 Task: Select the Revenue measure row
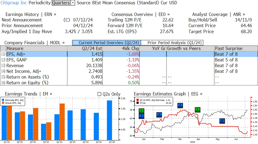(129, 66)
